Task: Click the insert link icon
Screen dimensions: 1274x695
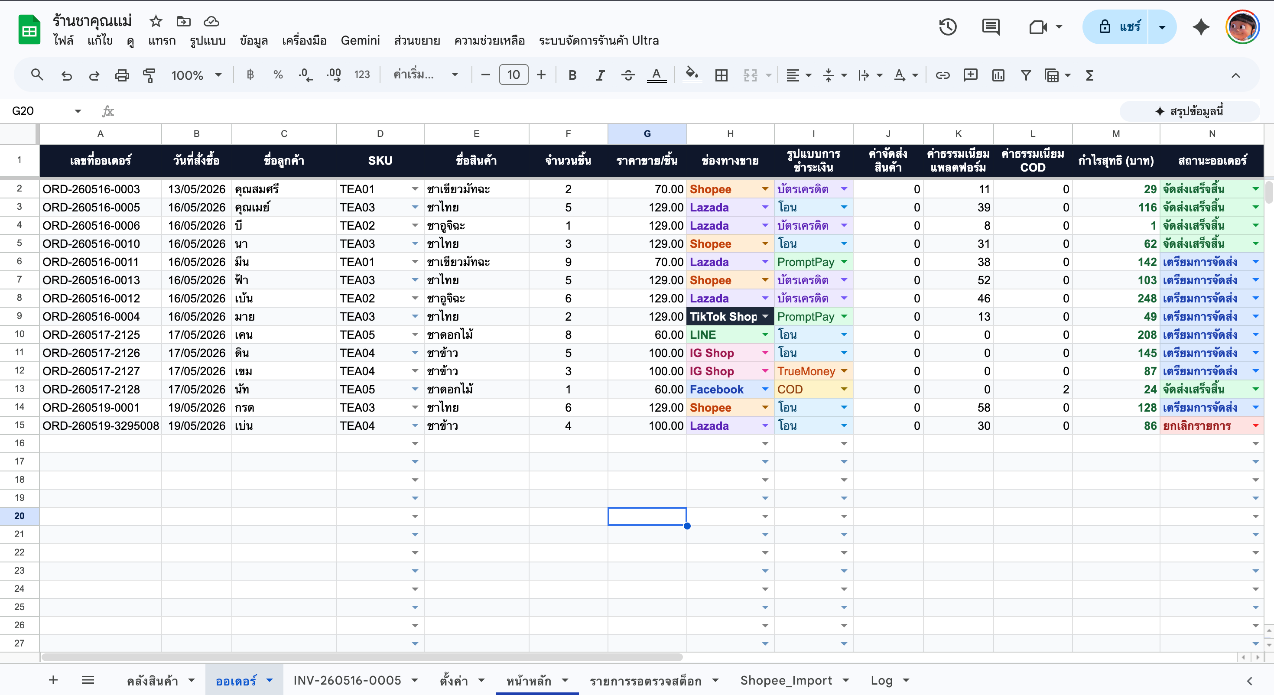Action: point(942,75)
